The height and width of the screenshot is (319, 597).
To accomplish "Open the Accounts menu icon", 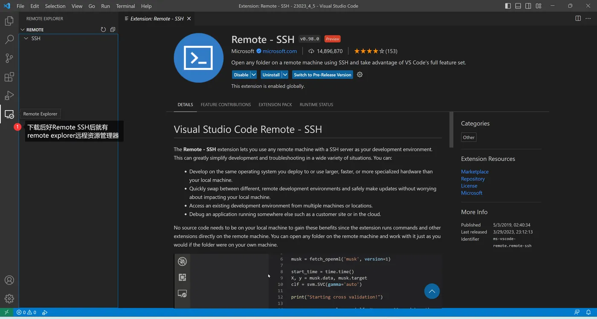I will pyautogui.click(x=9, y=280).
